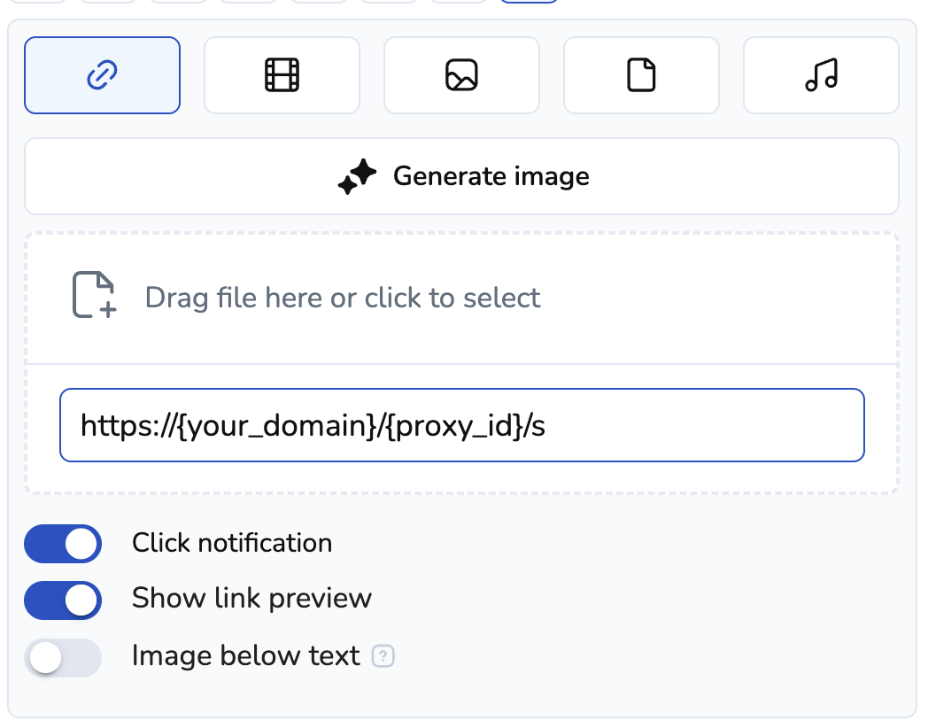Click 'Drag file here or click to select'
Viewport: 928px width, 728px height.
[x=342, y=298]
